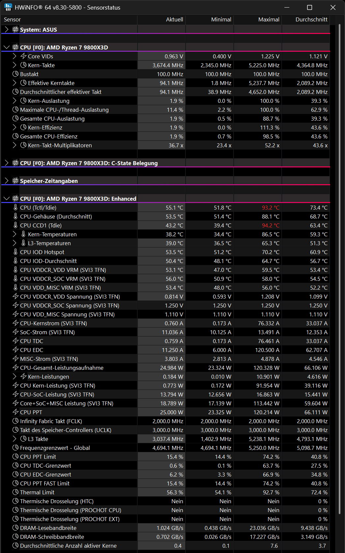
Task: Click the clock icon of CPU PPT Limit
Action: point(15,457)
